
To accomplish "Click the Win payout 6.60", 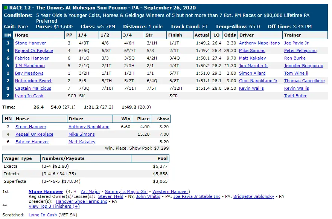I will tap(126, 127).
